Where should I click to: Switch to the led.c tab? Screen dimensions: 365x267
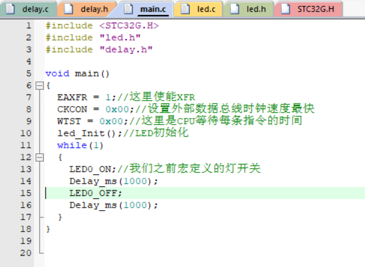(x=198, y=10)
